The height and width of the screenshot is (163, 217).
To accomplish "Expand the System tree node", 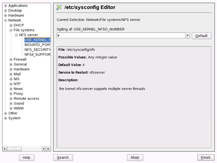I will click(x=5, y=118).
